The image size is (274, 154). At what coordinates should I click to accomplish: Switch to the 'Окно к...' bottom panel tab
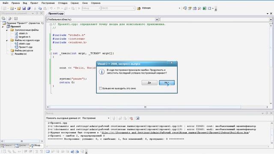tap(7, 145)
